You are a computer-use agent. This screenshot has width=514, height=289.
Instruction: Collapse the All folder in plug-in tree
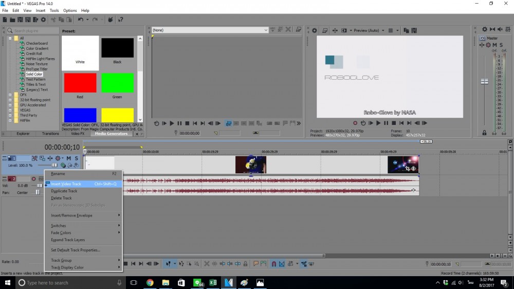click(x=10, y=38)
